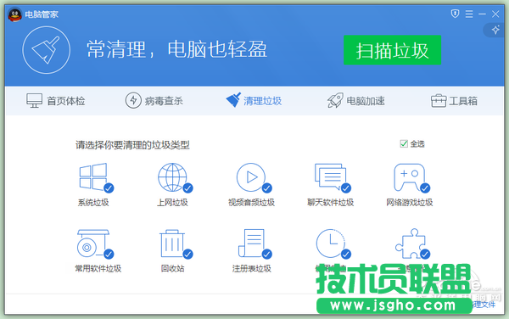This screenshot has width=509, height=319.
Task: Toggle the 聊天软件垃圾 chat icon
Action: tap(333, 178)
